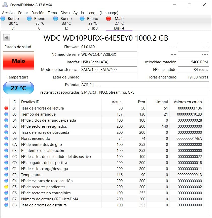The image size is (212, 218).
Task: Open the Tema menu
Action: [x=52, y=13]
